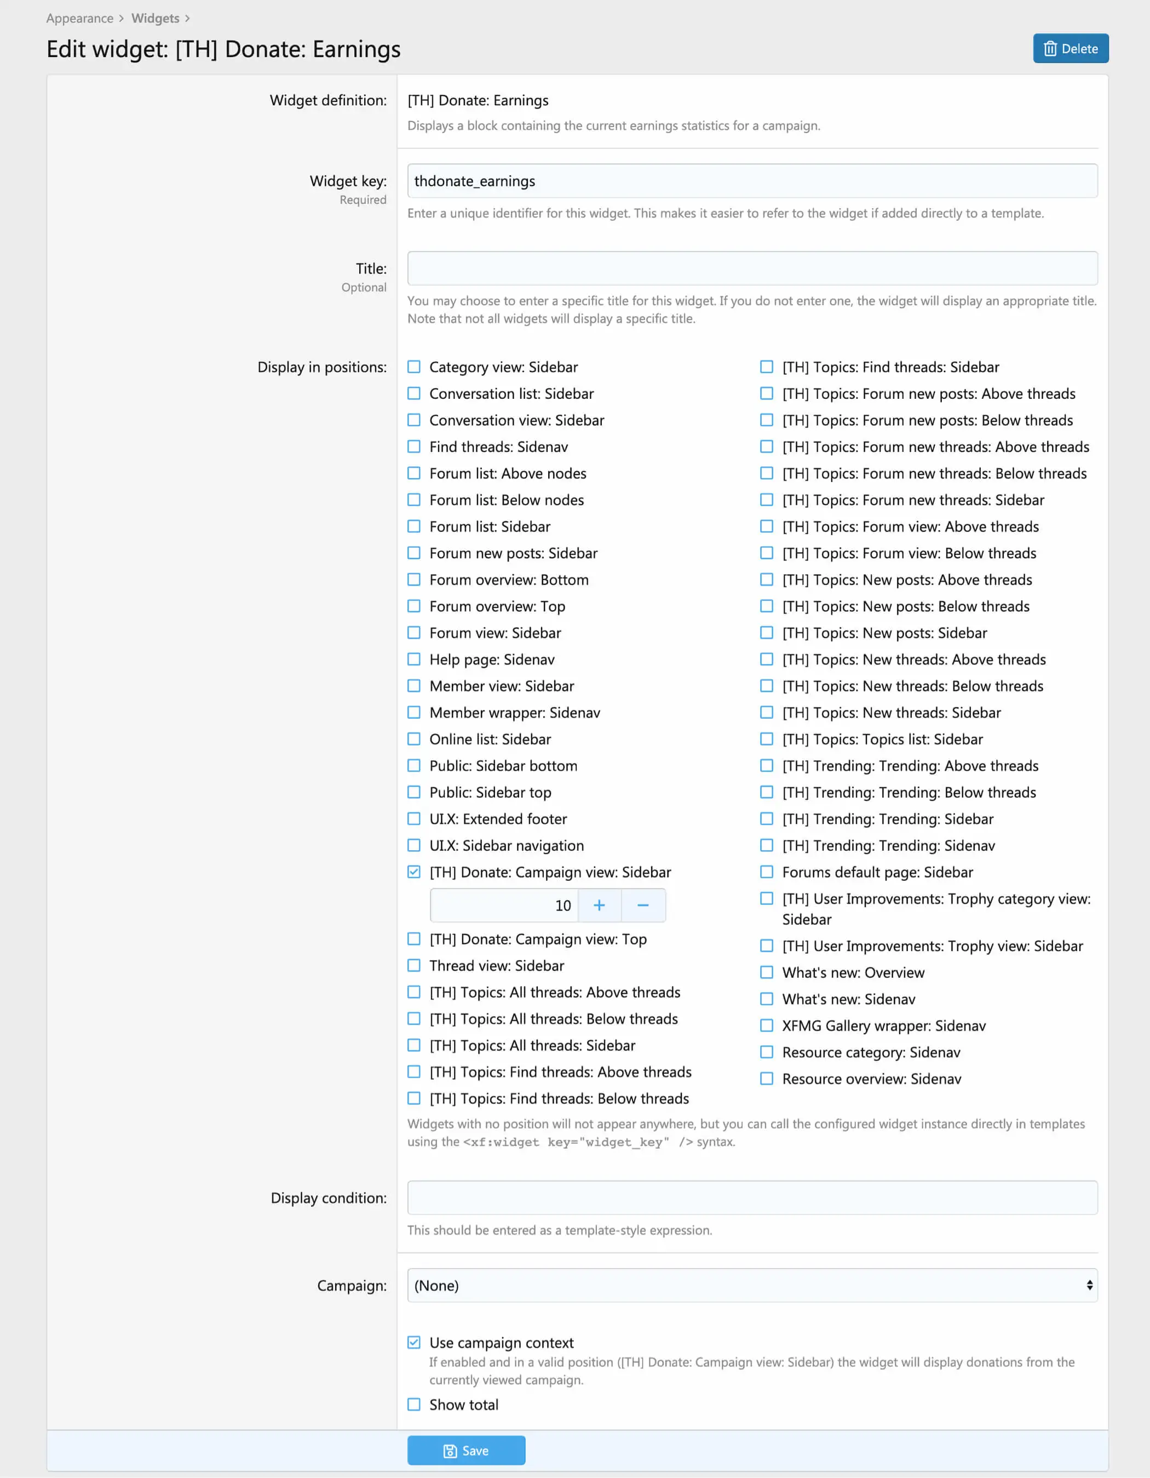Screen dimensions: 1150x1478
Task: Uncheck Donate Campaign view Sidebar position
Action: click(414, 872)
